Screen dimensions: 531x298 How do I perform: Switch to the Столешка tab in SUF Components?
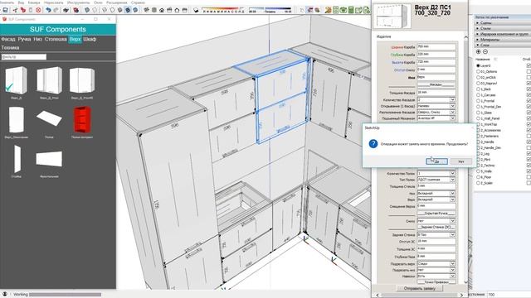56,39
